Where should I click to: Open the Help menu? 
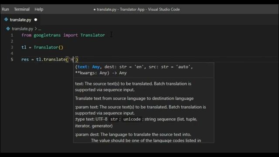pyautogui.click(x=39, y=9)
